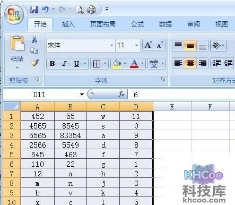This screenshot has height=205, width=235.
Task: Open the 页面布局 ribbon tab
Action: coord(103,24)
